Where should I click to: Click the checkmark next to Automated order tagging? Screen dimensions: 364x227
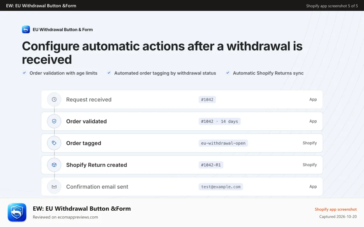(109, 73)
